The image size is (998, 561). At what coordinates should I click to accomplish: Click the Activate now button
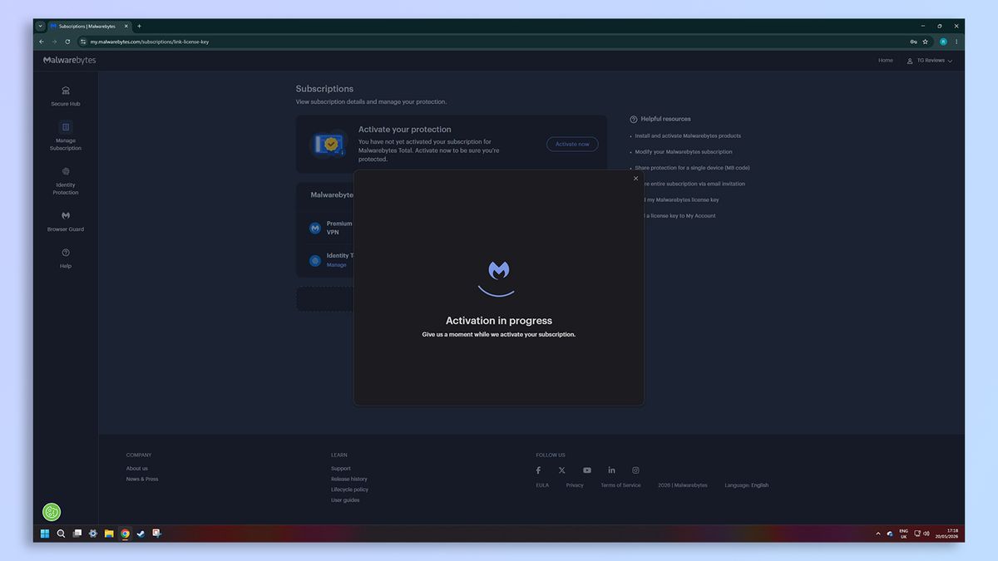(x=572, y=144)
